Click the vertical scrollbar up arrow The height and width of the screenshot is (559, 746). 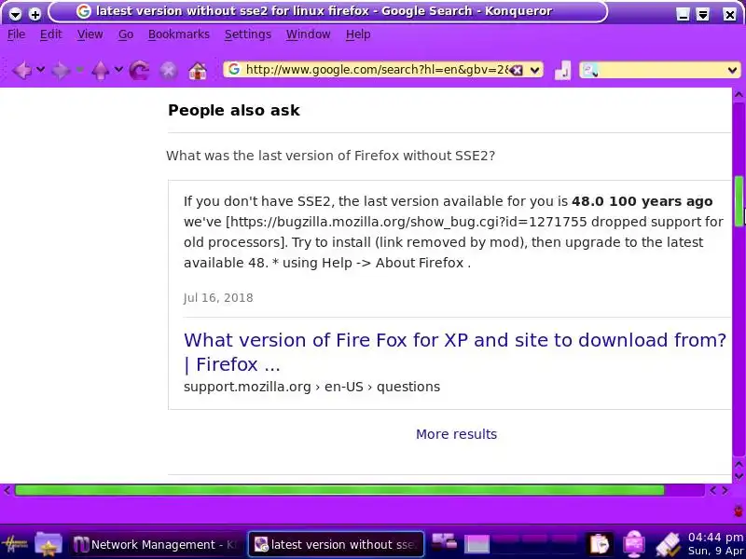(739, 94)
